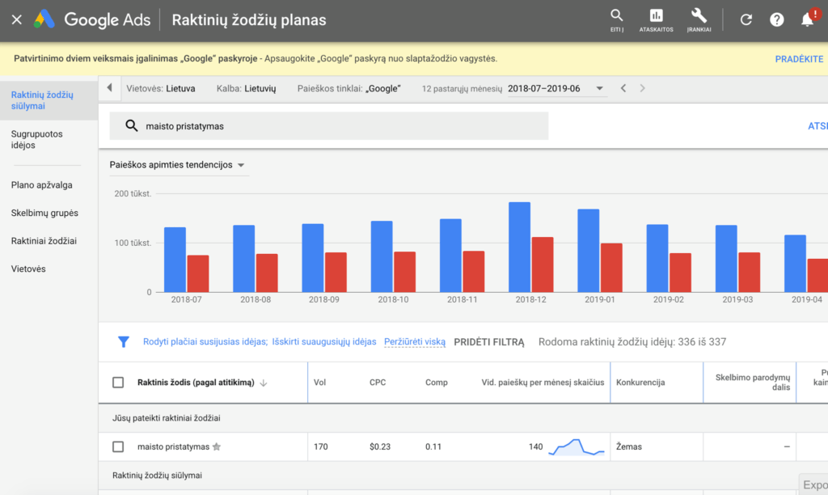Viewport: 828px width, 495px height.
Task: Change the Kalba: Lietuvių language setting
Action: tap(246, 89)
